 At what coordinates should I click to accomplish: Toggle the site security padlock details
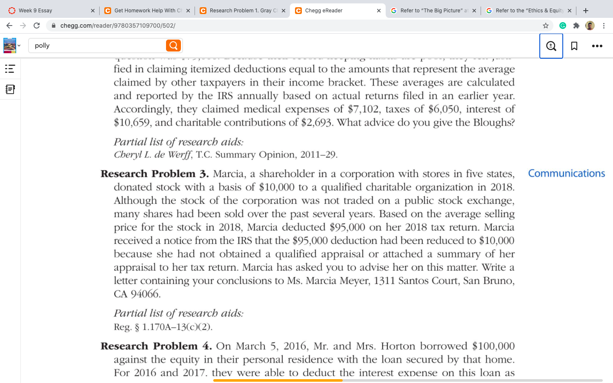point(53,26)
